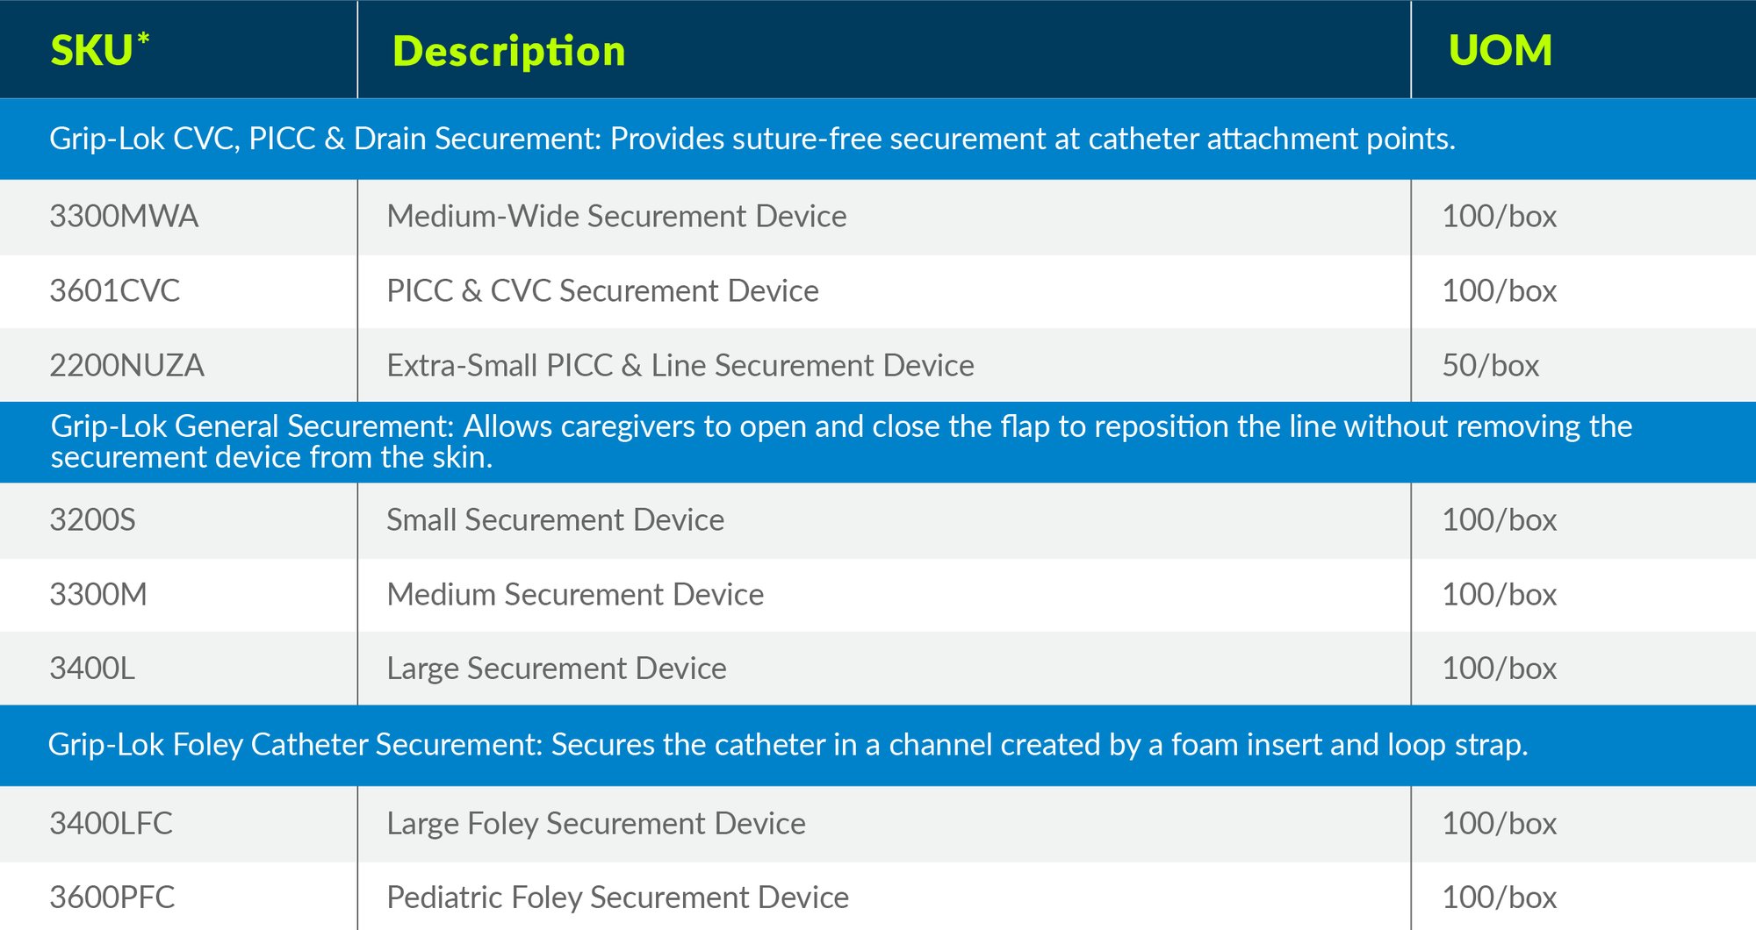Select SKU 3300M
This screenshot has height=930, width=1756.
[98, 594]
